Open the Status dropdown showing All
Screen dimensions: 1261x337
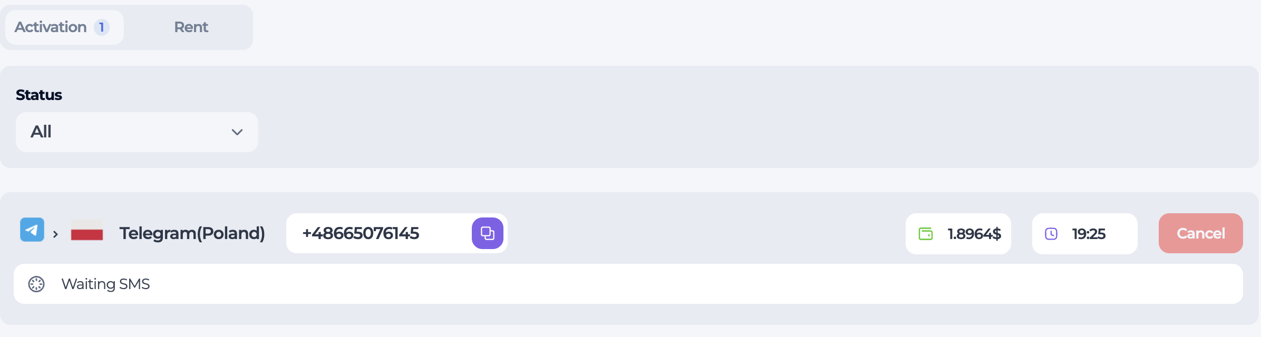pos(137,132)
